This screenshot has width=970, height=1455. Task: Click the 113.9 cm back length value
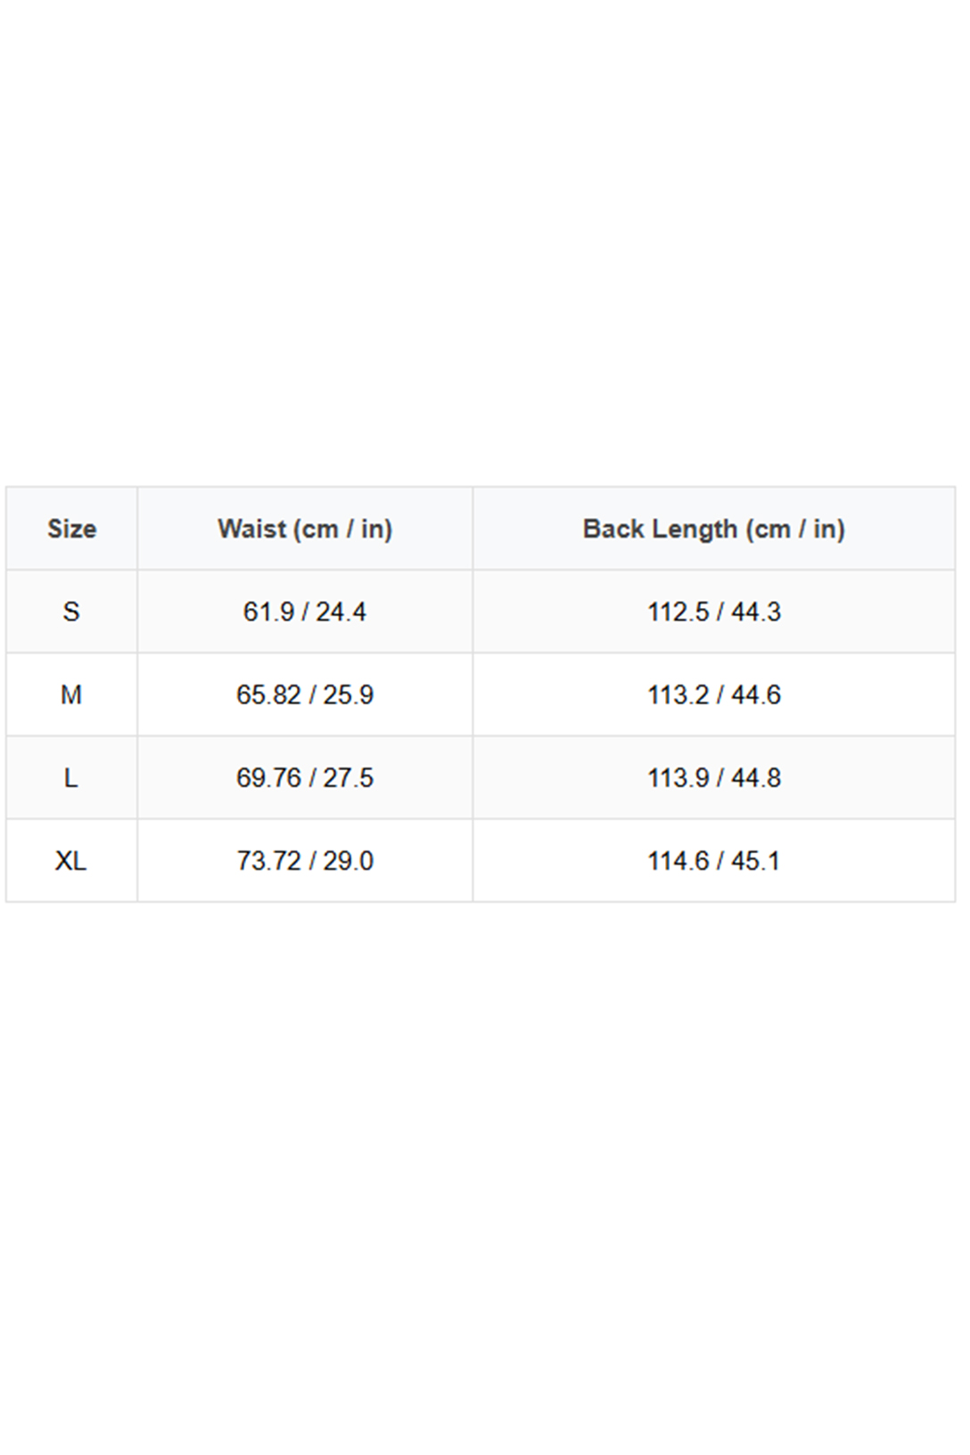(678, 778)
